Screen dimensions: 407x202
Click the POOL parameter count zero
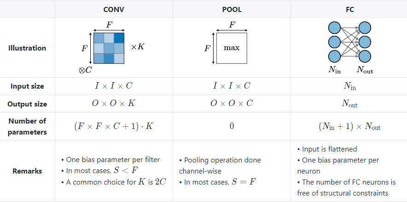[232, 126]
